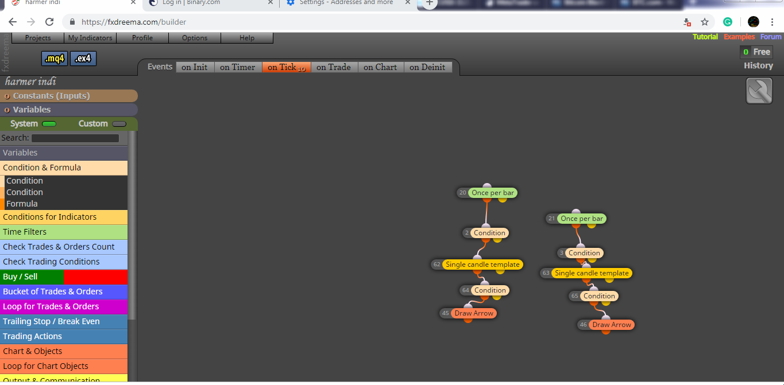Viewport: 784px width, 385px height.
Task: Open the Help menu
Action: point(247,38)
